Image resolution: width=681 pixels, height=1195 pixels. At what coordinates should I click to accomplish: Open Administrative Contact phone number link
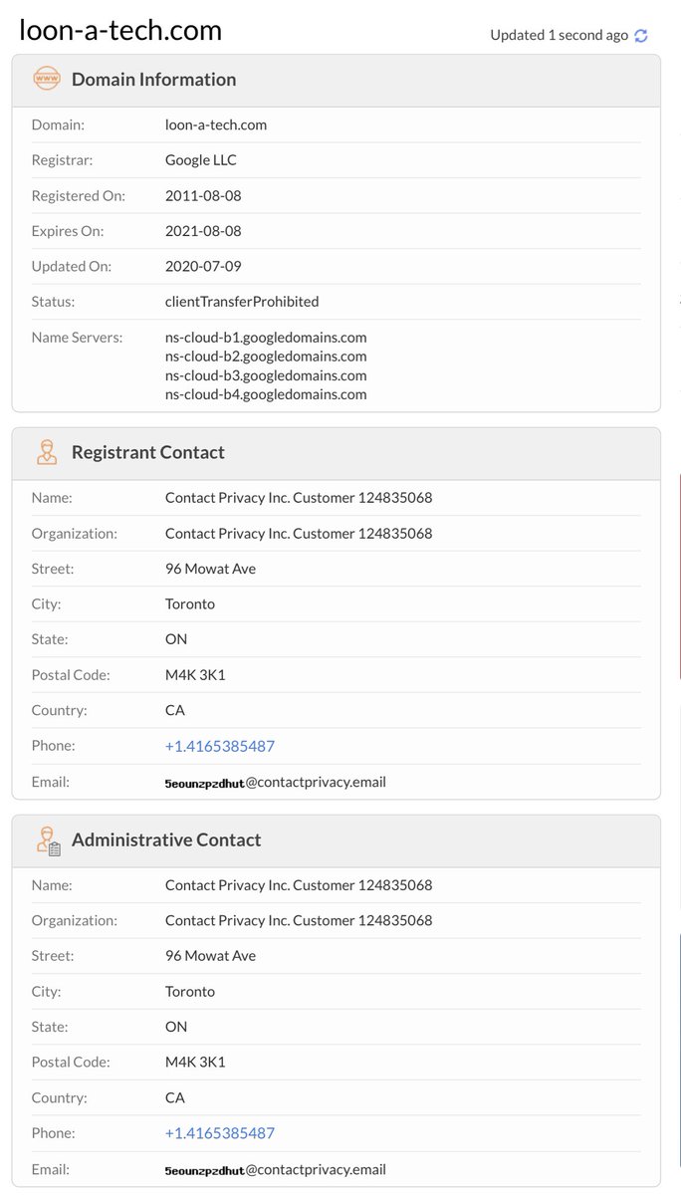pyautogui.click(x=220, y=1133)
